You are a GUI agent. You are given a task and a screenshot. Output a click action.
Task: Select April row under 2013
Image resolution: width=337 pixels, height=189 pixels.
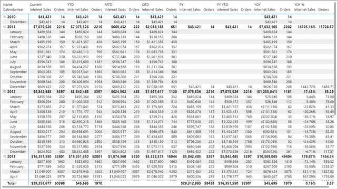[14, 176]
